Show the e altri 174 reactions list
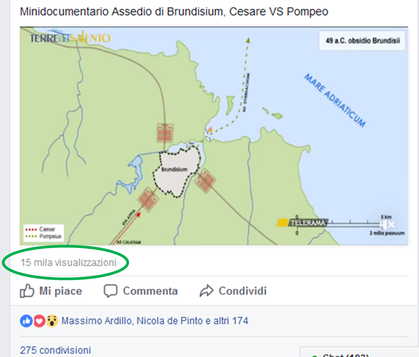 click(x=227, y=321)
